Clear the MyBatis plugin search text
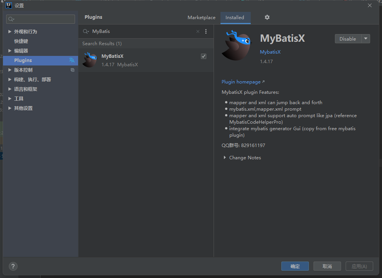This screenshot has width=382, height=278. [198, 31]
